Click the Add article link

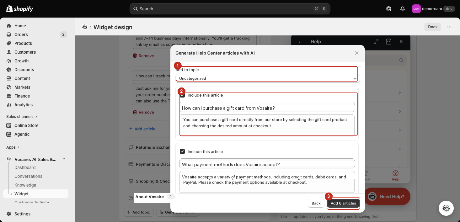point(142,129)
